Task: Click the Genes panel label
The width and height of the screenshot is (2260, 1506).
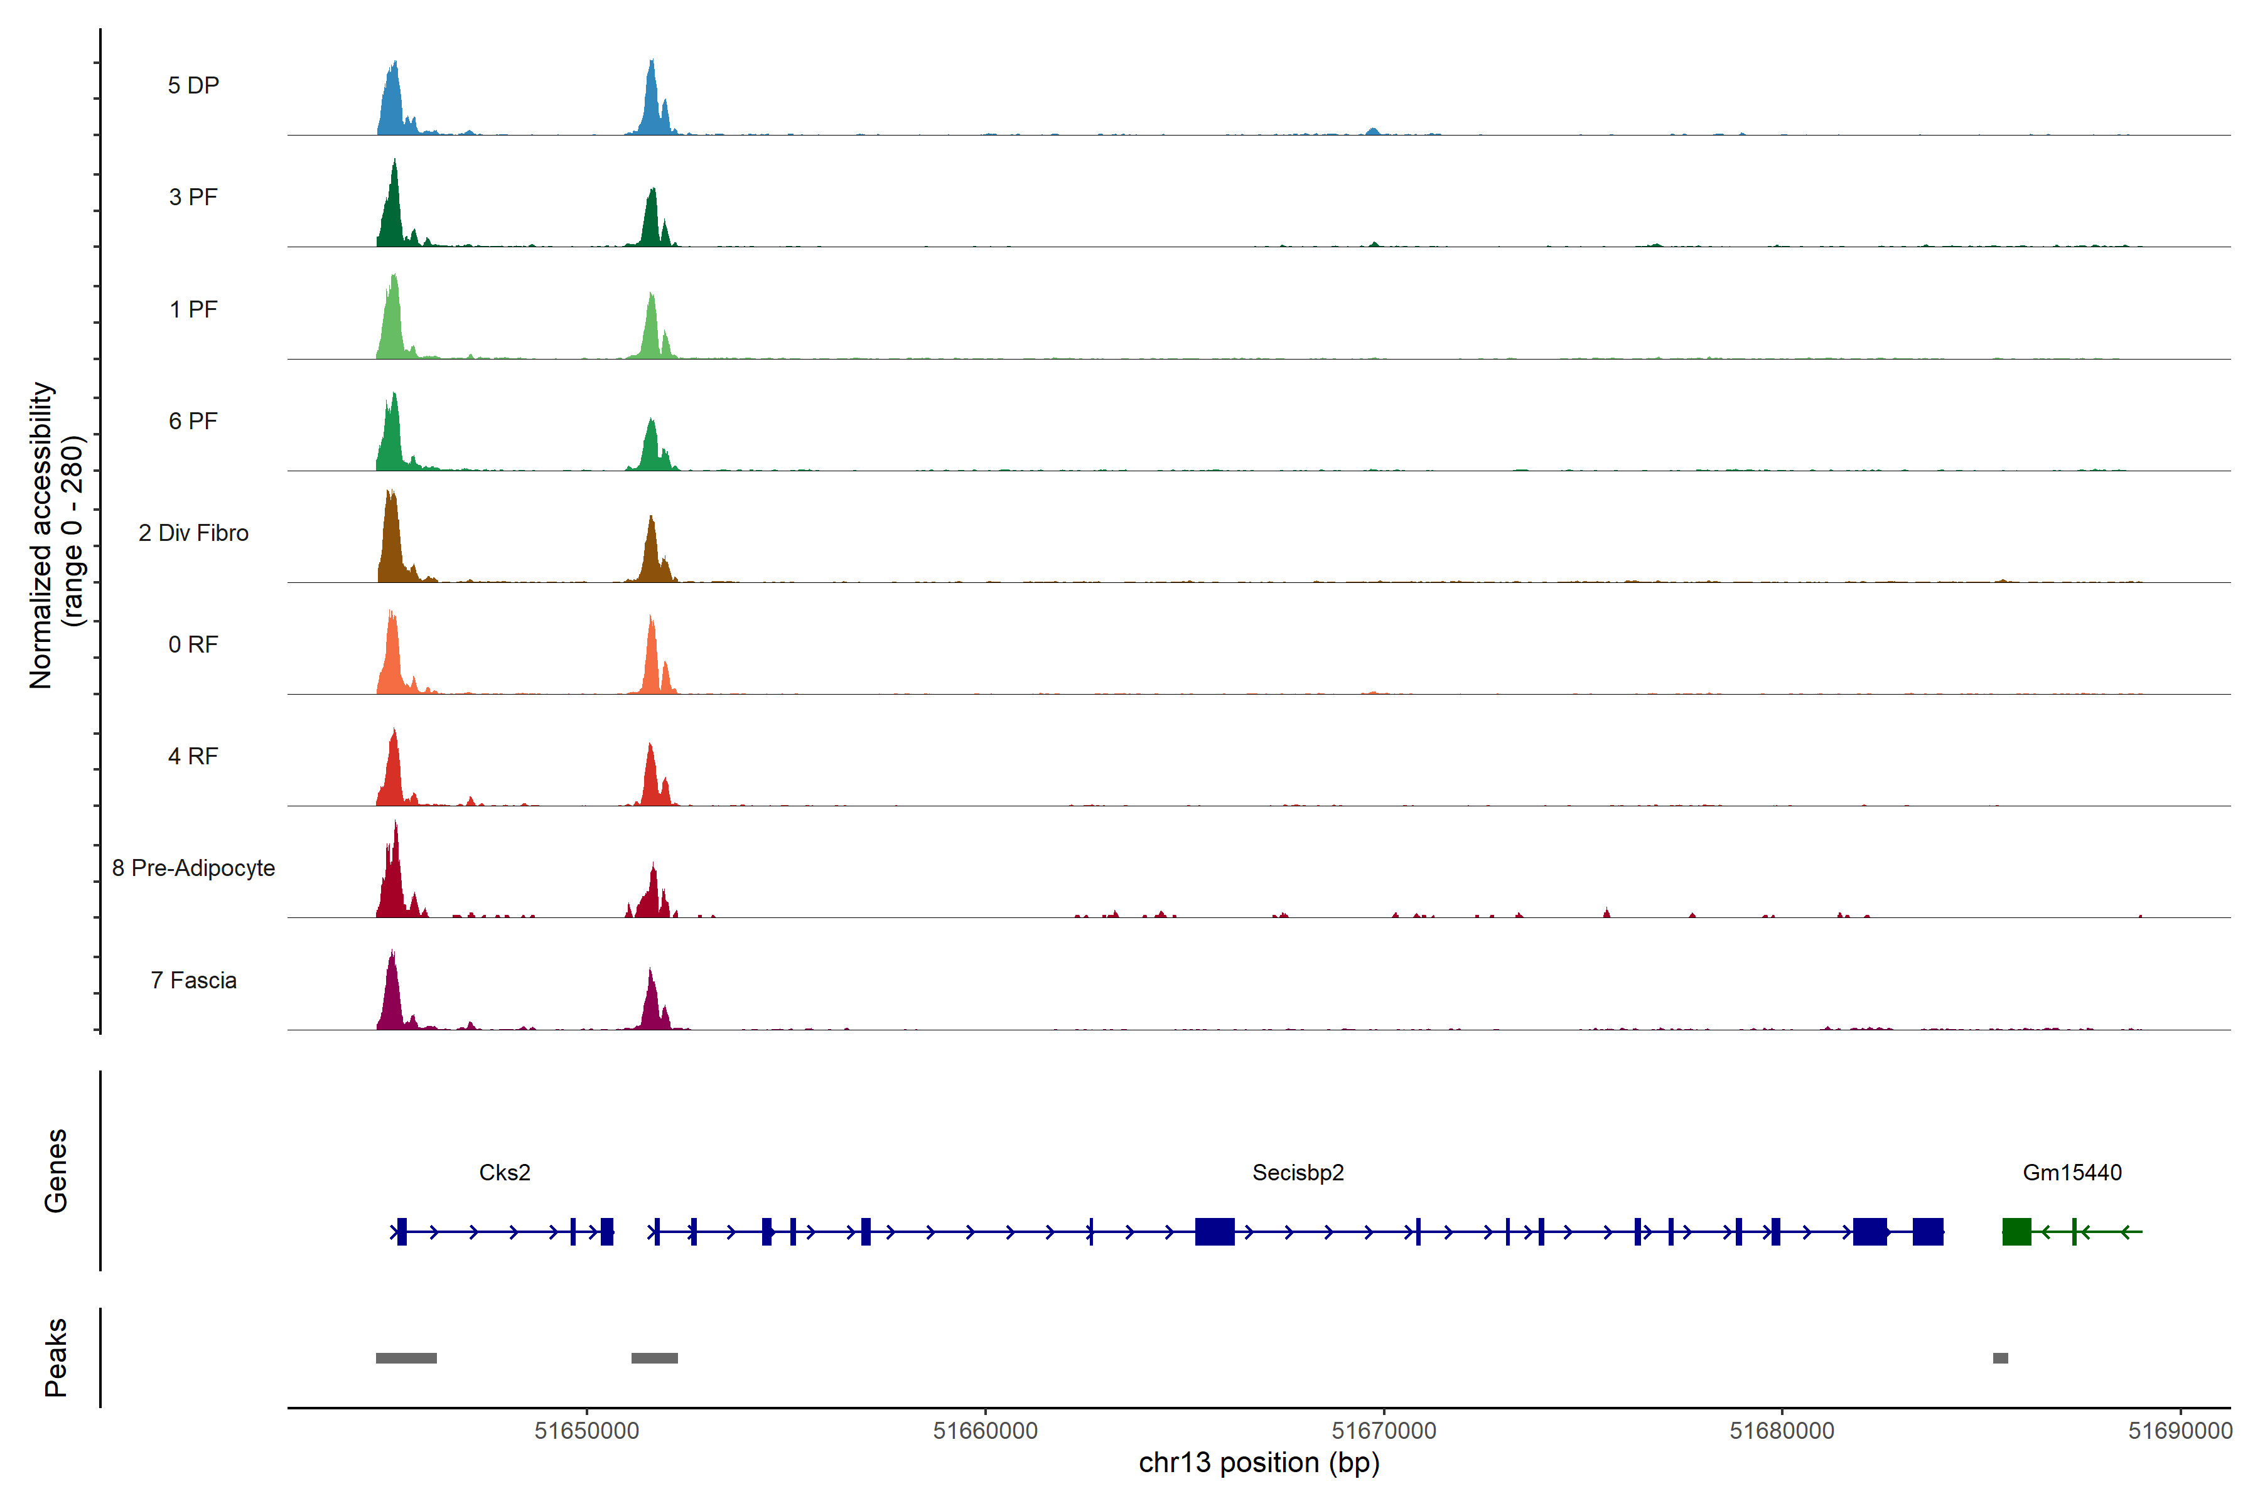Action: pos(56,1171)
